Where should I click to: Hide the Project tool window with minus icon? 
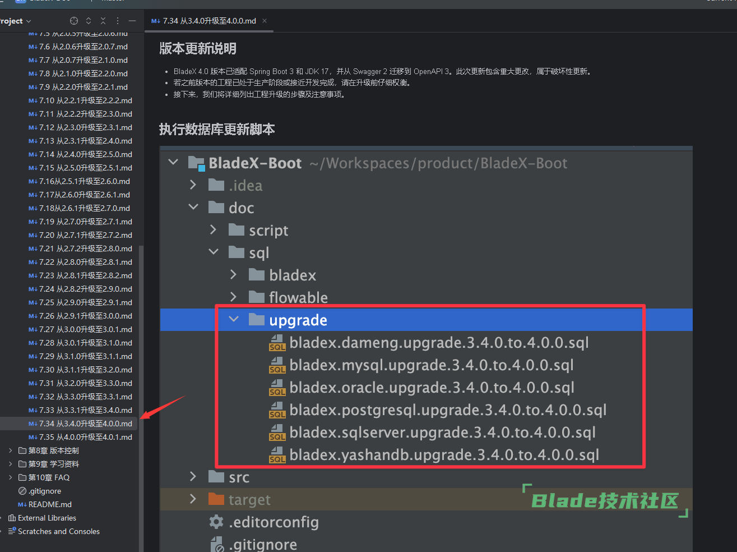pyautogui.click(x=132, y=21)
